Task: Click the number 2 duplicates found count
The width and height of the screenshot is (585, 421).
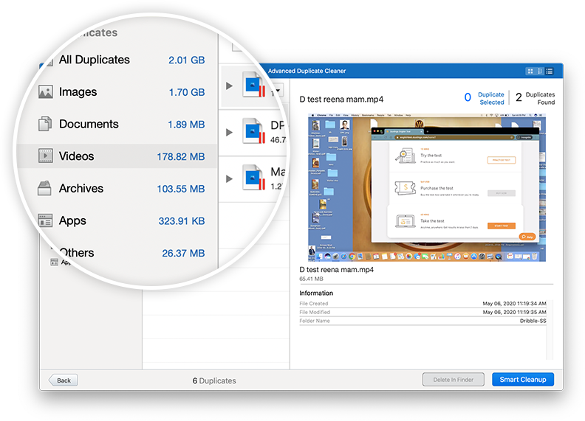Action: (519, 97)
